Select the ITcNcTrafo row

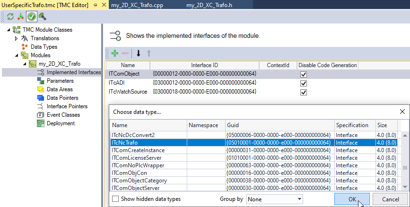coord(253,143)
